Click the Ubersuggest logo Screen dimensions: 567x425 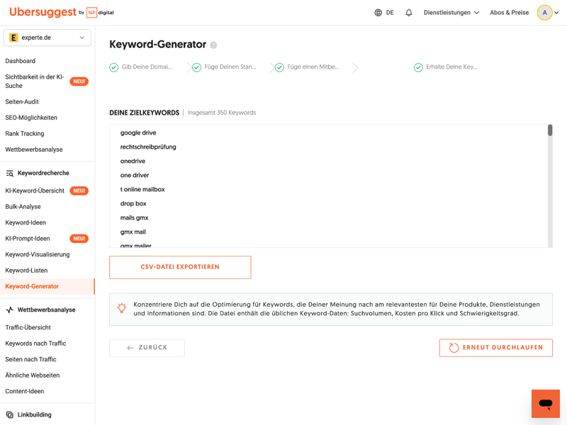click(x=43, y=13)
